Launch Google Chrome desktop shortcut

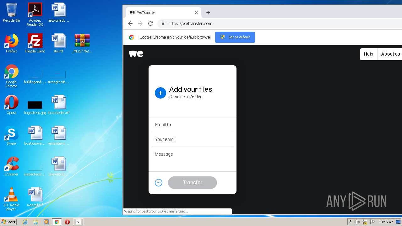pyautogui.click(x=11, y=76)
